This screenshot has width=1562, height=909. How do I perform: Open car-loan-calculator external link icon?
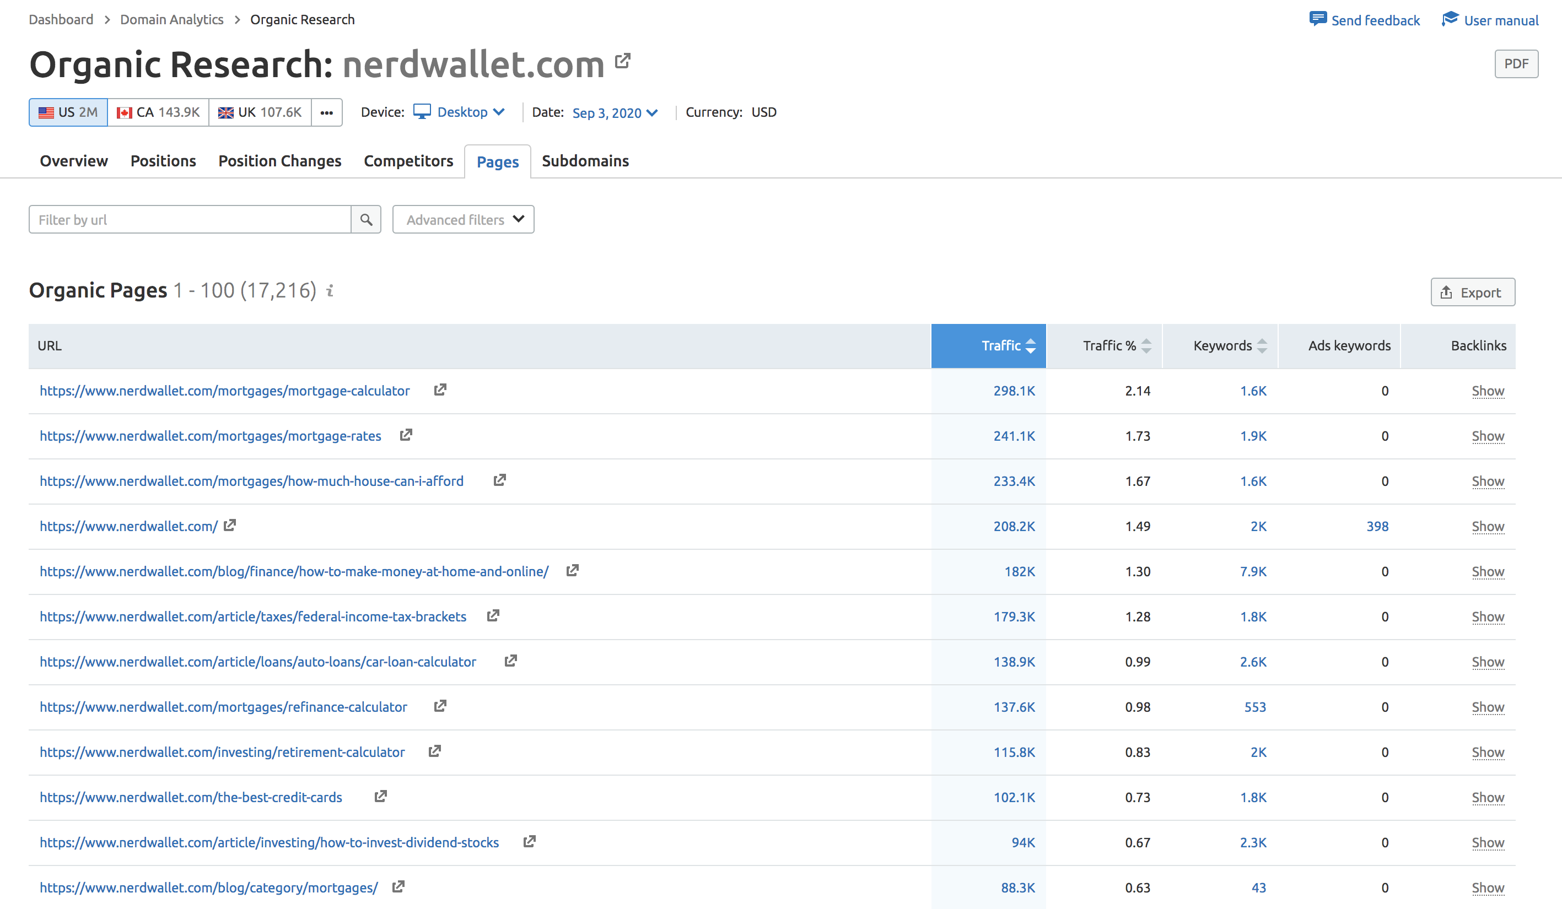point(510,661)
